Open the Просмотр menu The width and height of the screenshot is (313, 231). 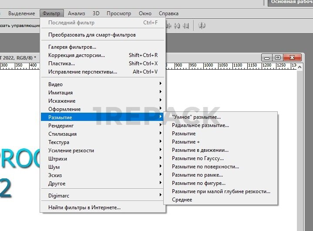(119, 13)
